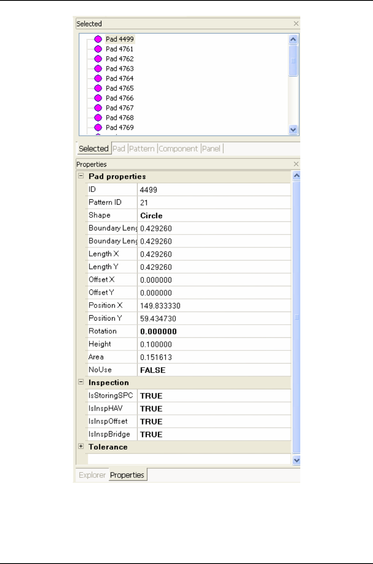Click the magenta pad icon next to Pad 4769

(98, 127)
